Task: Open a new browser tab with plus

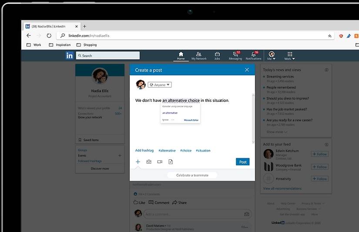Action: tap(84, 27)
